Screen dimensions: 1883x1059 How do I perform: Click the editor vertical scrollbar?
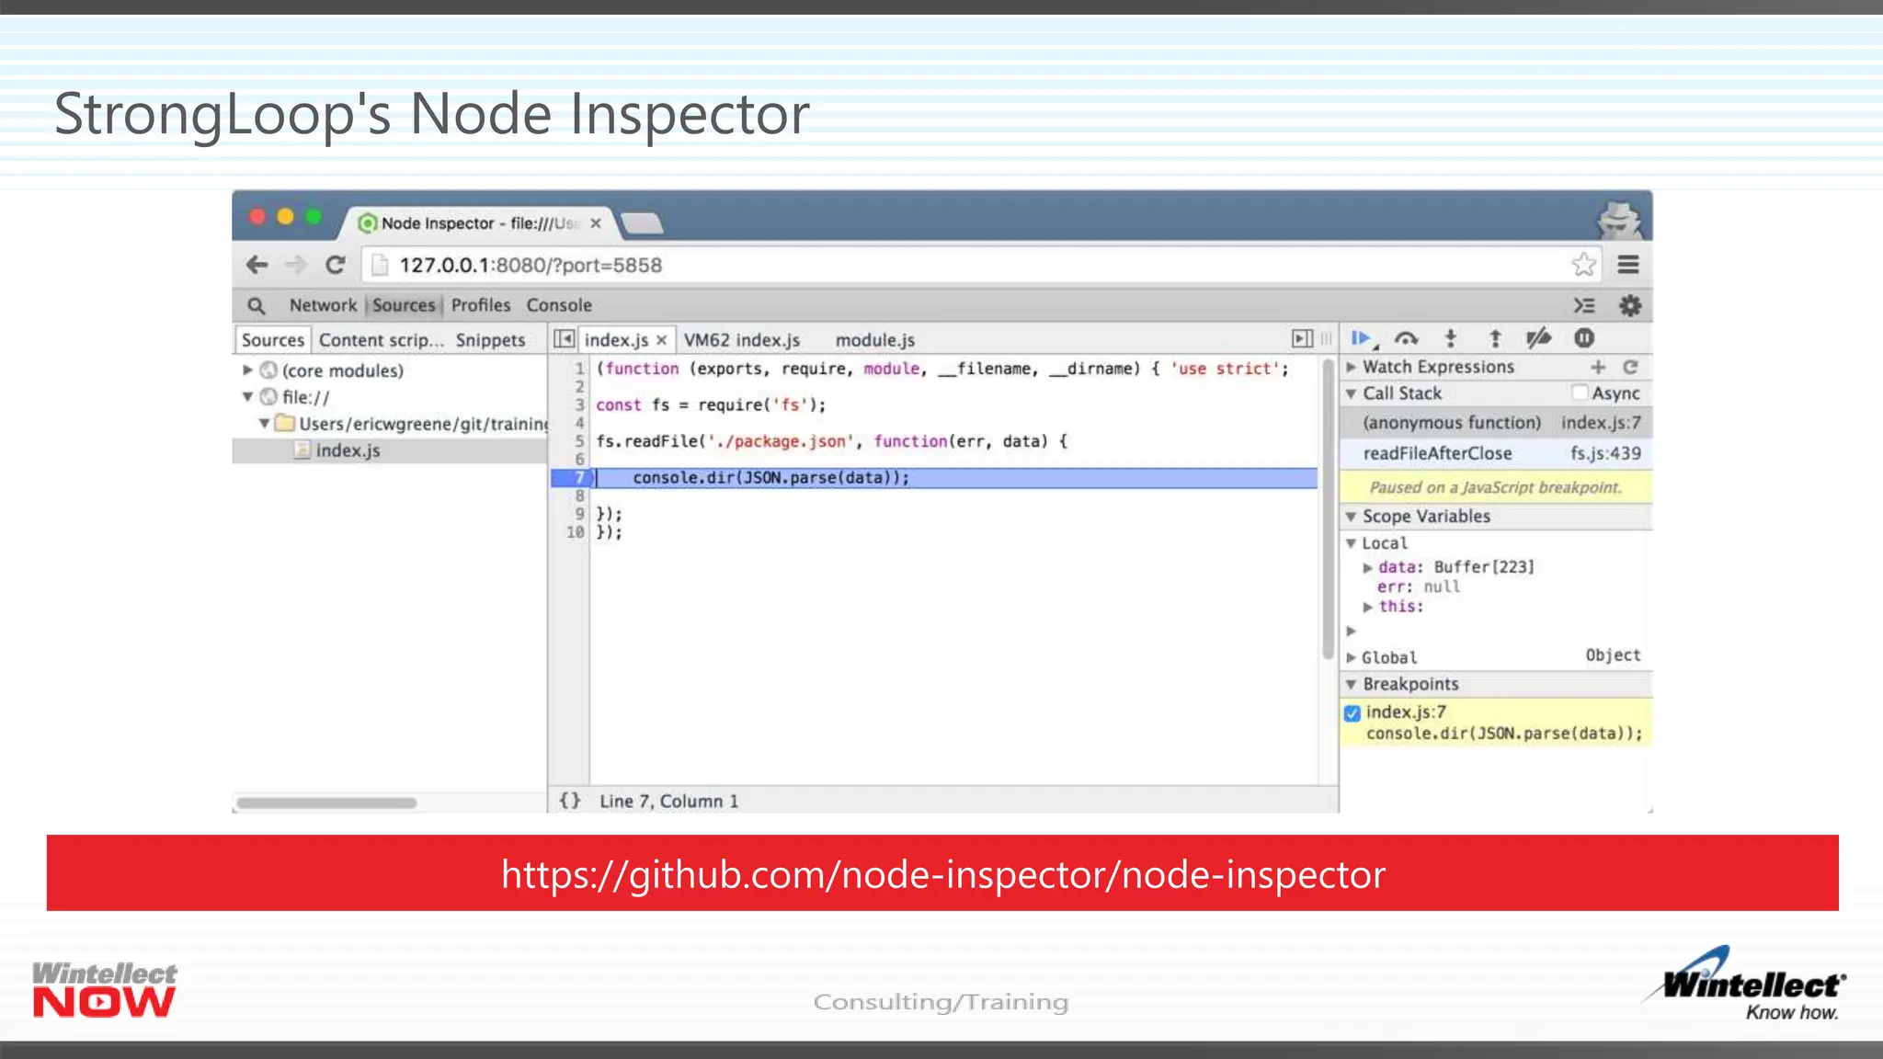(1328, 510)
